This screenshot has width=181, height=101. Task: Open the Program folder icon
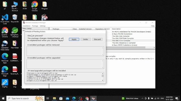[45, 5]
